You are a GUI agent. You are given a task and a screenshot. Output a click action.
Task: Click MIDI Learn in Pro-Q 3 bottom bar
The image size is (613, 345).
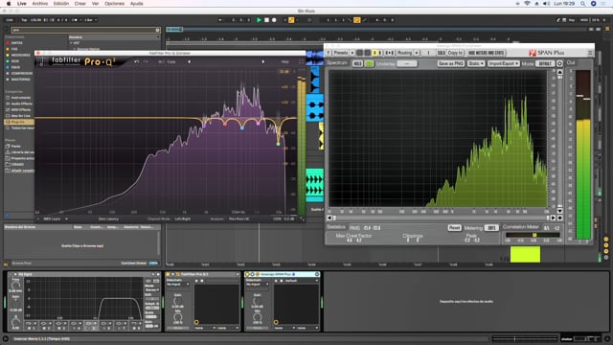pos(52,219)
